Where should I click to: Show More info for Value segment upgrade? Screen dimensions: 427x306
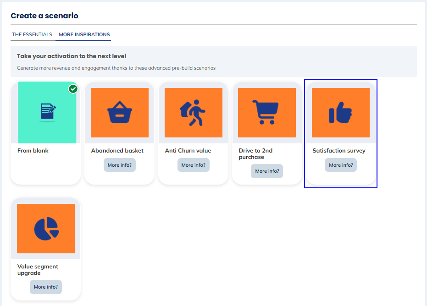[x=46, y=287]
